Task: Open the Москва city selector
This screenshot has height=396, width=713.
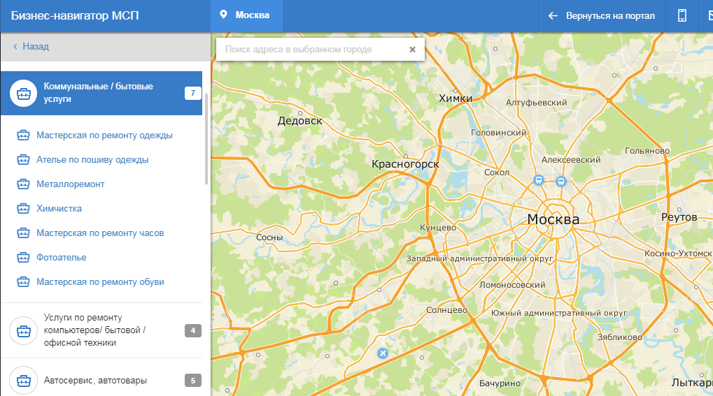Action: pos(246,15)
